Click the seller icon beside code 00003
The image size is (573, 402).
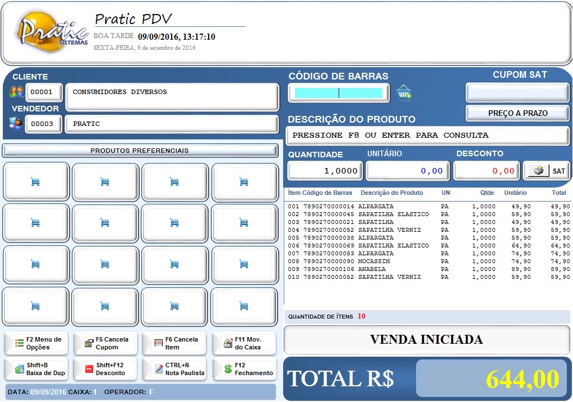16,124
